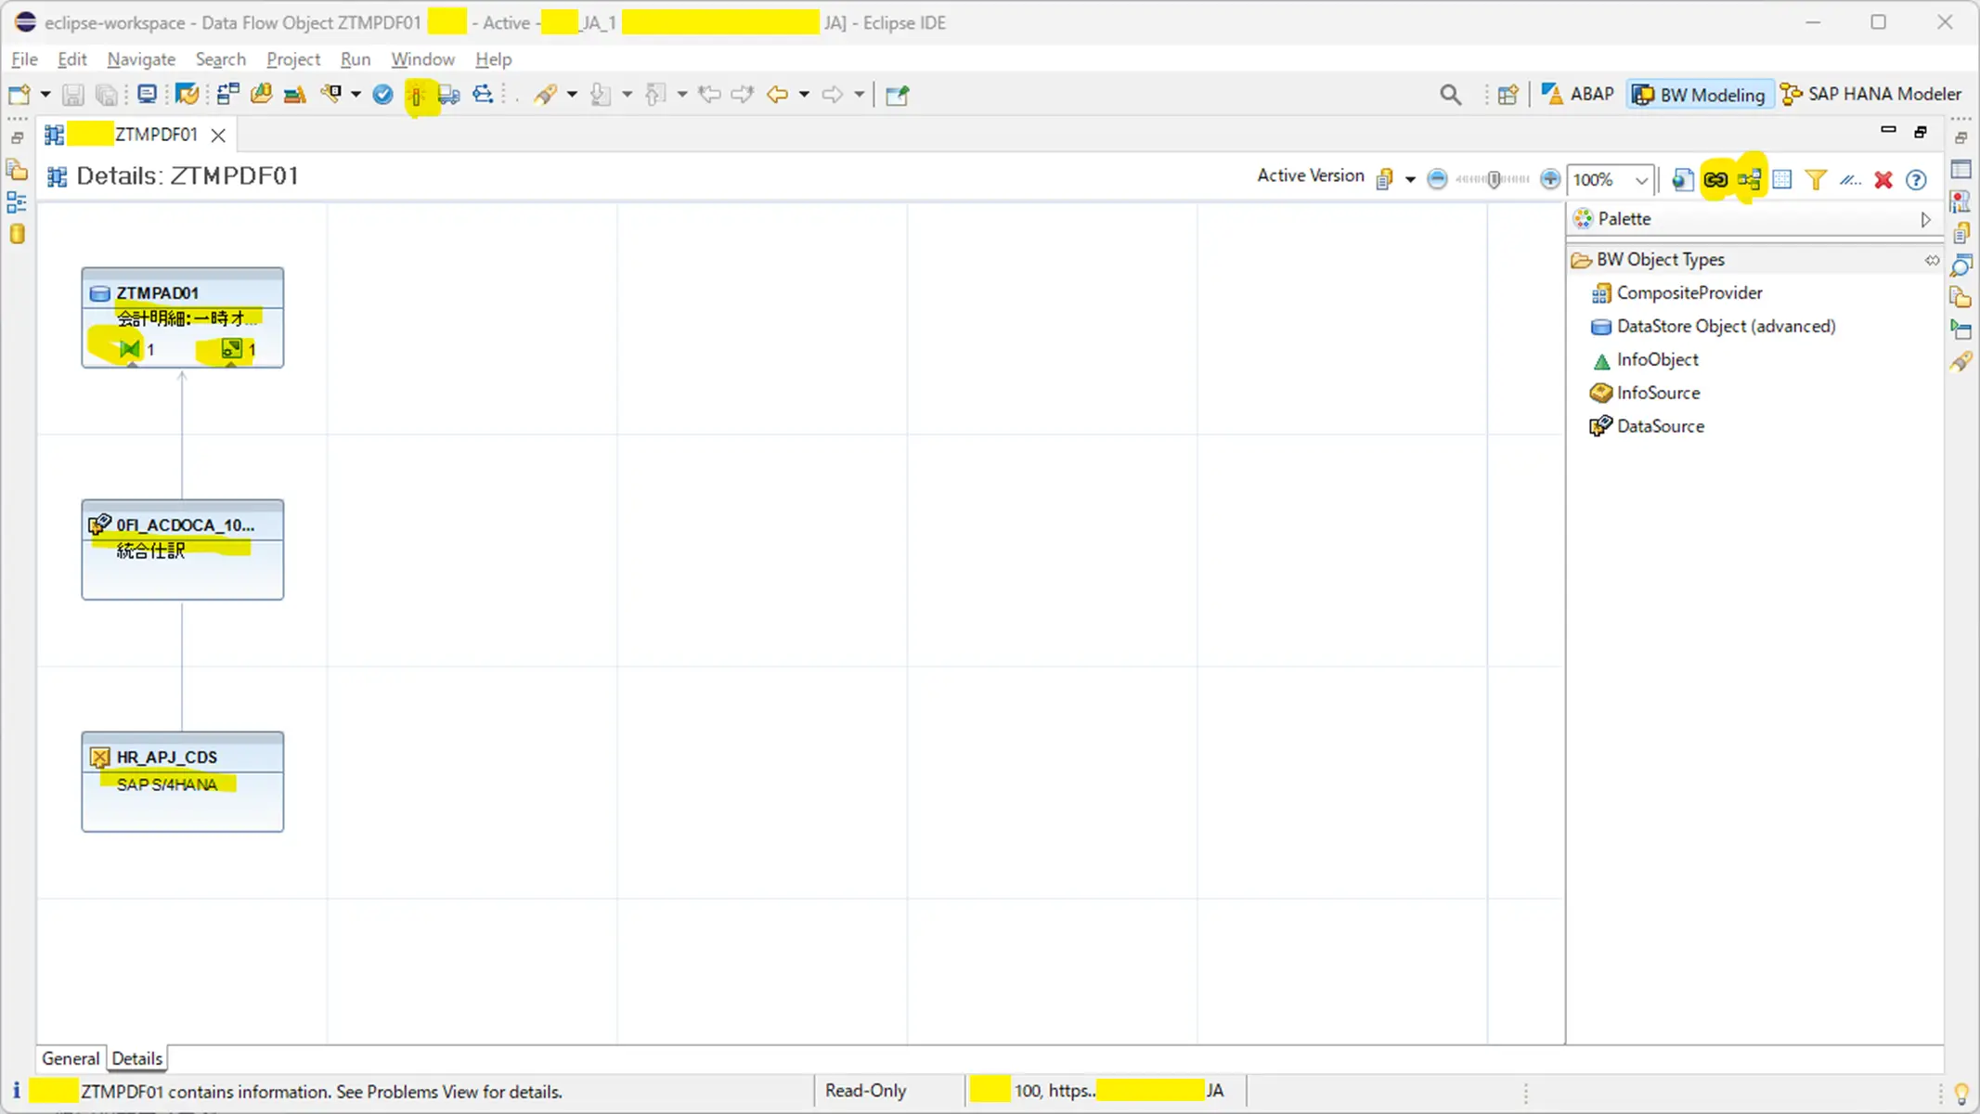Click the monitor console toolbar icon

pos(147,94)
